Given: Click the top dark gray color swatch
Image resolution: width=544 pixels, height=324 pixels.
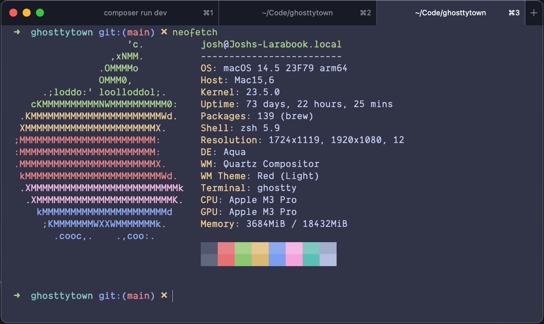Looking at the screenshot, I should pyautogui.click(x=209, y=248).
